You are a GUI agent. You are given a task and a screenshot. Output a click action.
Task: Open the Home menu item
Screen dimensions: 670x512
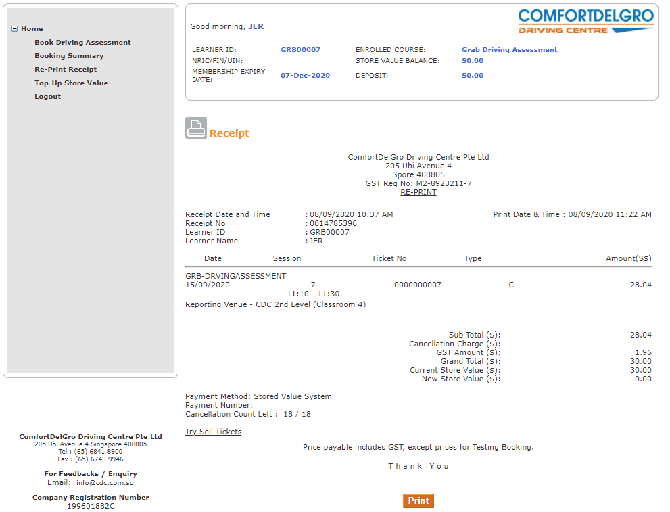click(32, 29)
